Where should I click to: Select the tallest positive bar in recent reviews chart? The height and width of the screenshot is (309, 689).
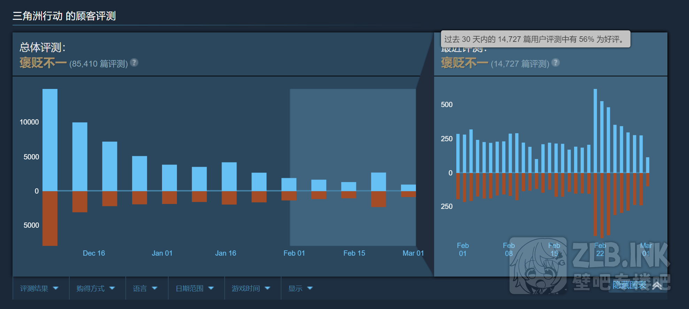tap(595, 131)
